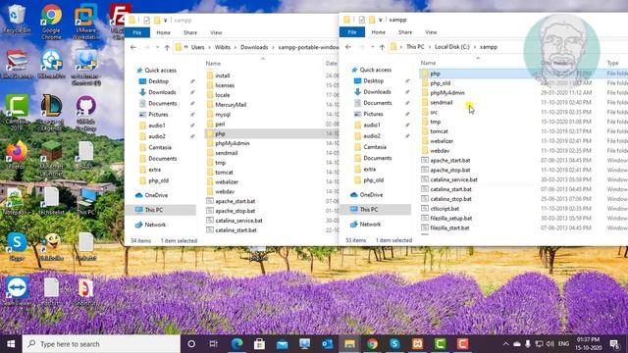The width and height of the screenshot is (628, 353).
Task: Open Skype desktop shortcut
Action: [17, 246]
